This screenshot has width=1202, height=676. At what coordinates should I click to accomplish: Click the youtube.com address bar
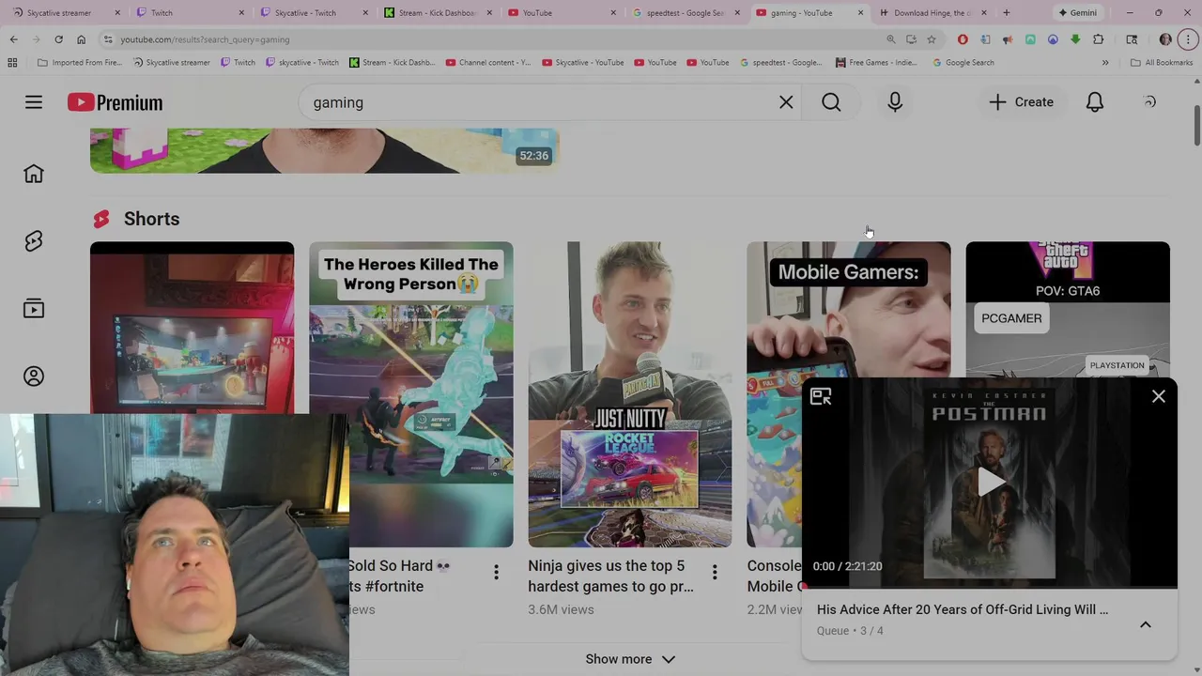pos(488,39)
